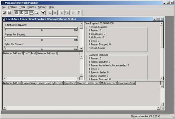
Task: Click the station Network Address column header
Action: pyautogui.click(x=12, y=83)
